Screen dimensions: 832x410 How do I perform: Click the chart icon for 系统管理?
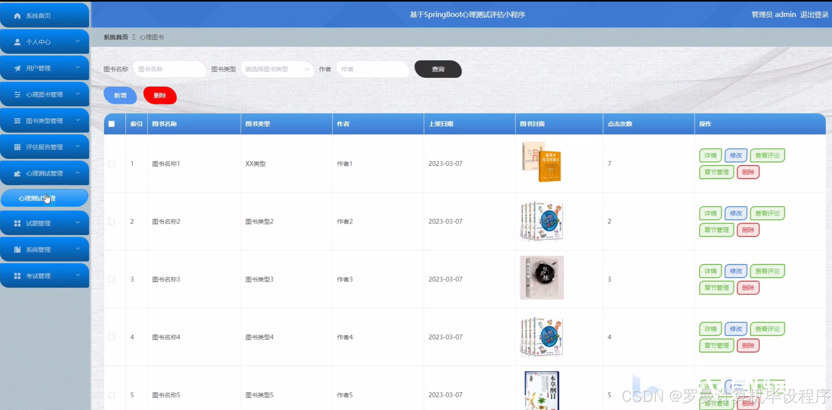[17, 250]
